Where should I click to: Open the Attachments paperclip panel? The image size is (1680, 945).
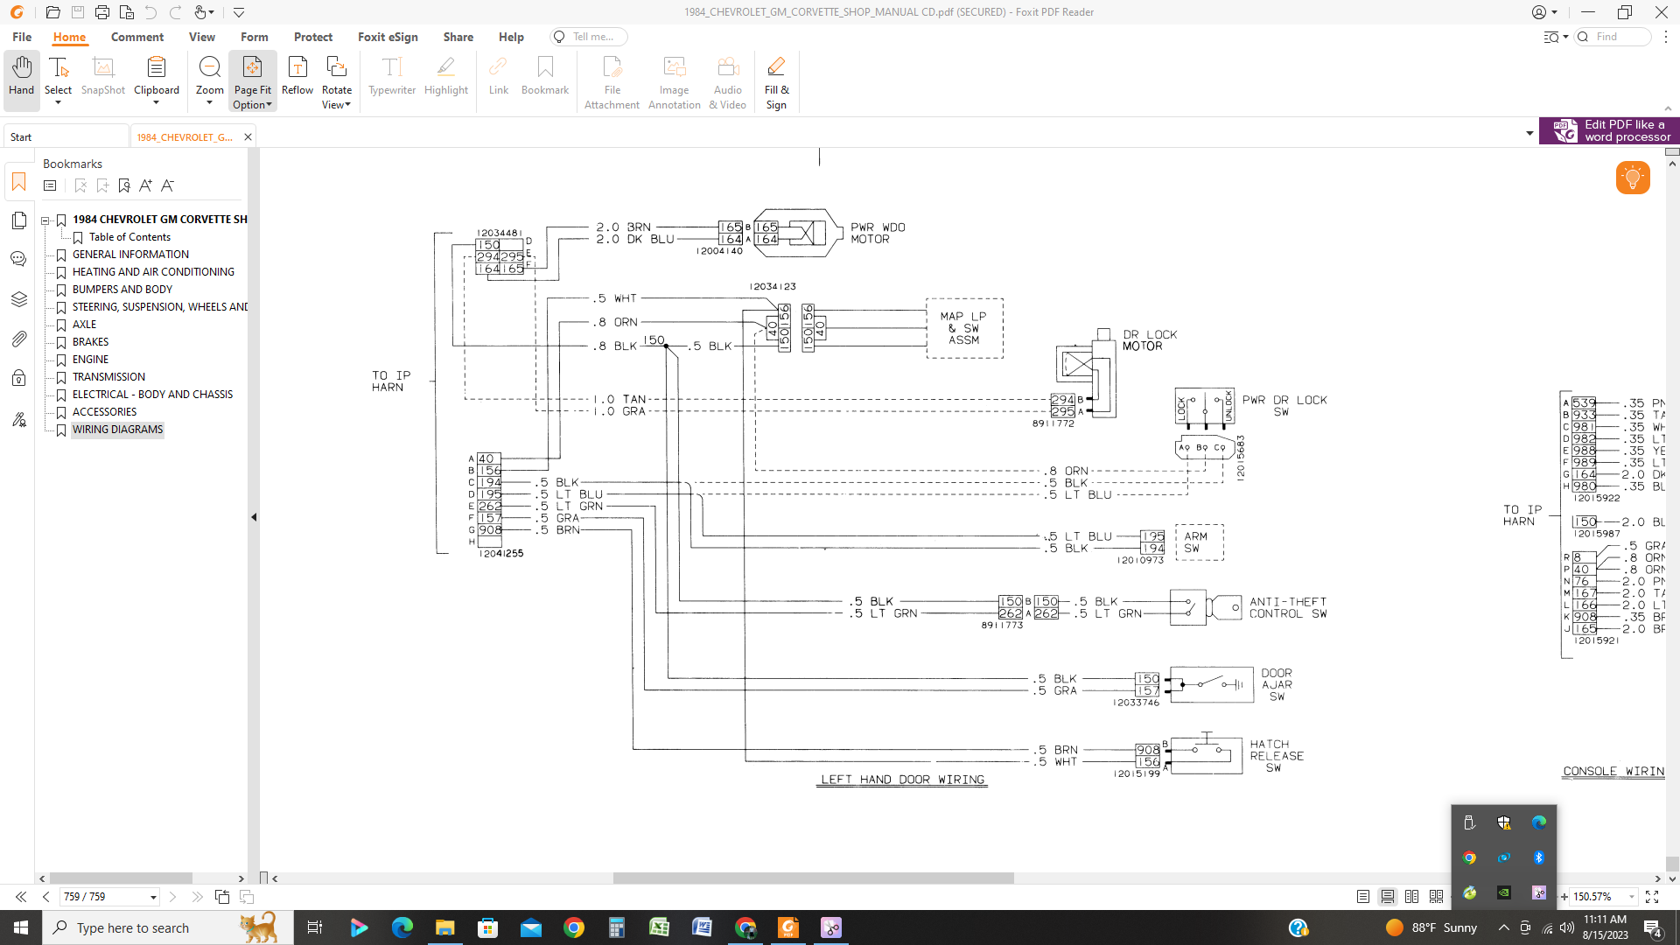pos(18,339)
